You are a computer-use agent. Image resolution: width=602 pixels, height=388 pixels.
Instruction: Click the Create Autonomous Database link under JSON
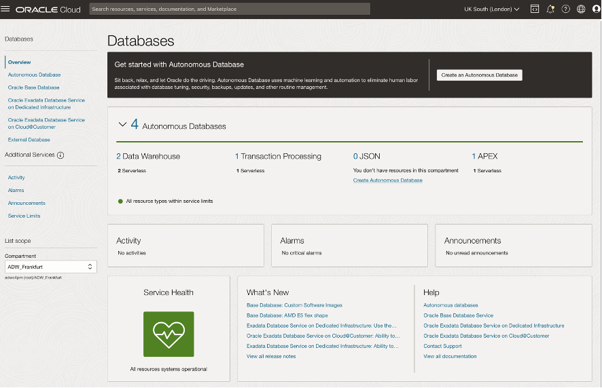pos(387,180)
